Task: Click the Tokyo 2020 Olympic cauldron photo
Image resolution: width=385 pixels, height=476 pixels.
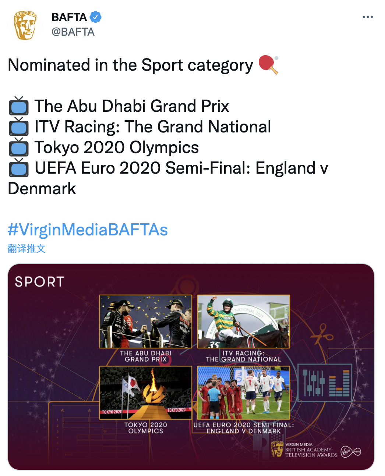Action: point(146,392)
